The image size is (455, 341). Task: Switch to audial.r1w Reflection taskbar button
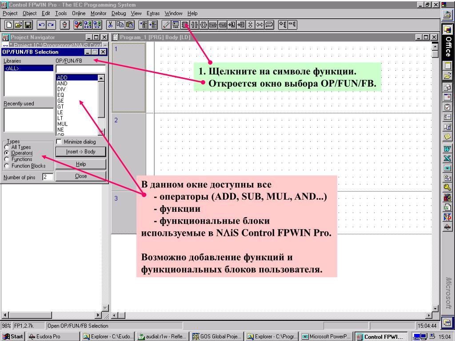pyautogui.click(x=162, y=337)
